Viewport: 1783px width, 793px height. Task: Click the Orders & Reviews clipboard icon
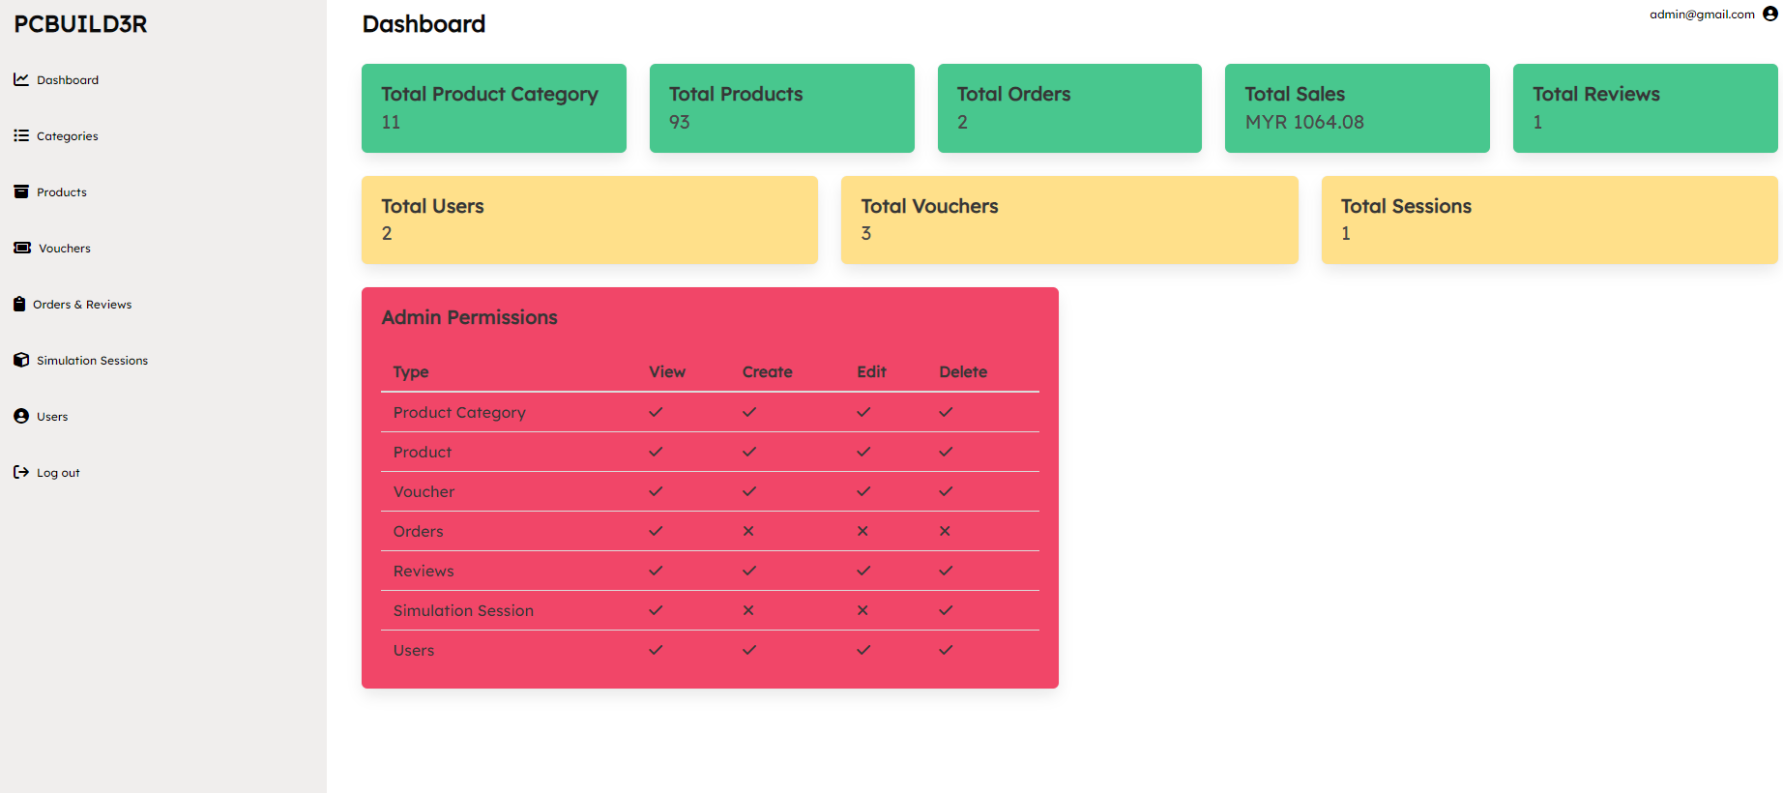(x=19, y=304)
